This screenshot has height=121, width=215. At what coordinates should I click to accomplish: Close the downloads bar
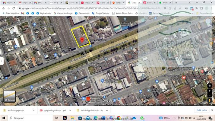pyautogui.click(x=212, y=110)
